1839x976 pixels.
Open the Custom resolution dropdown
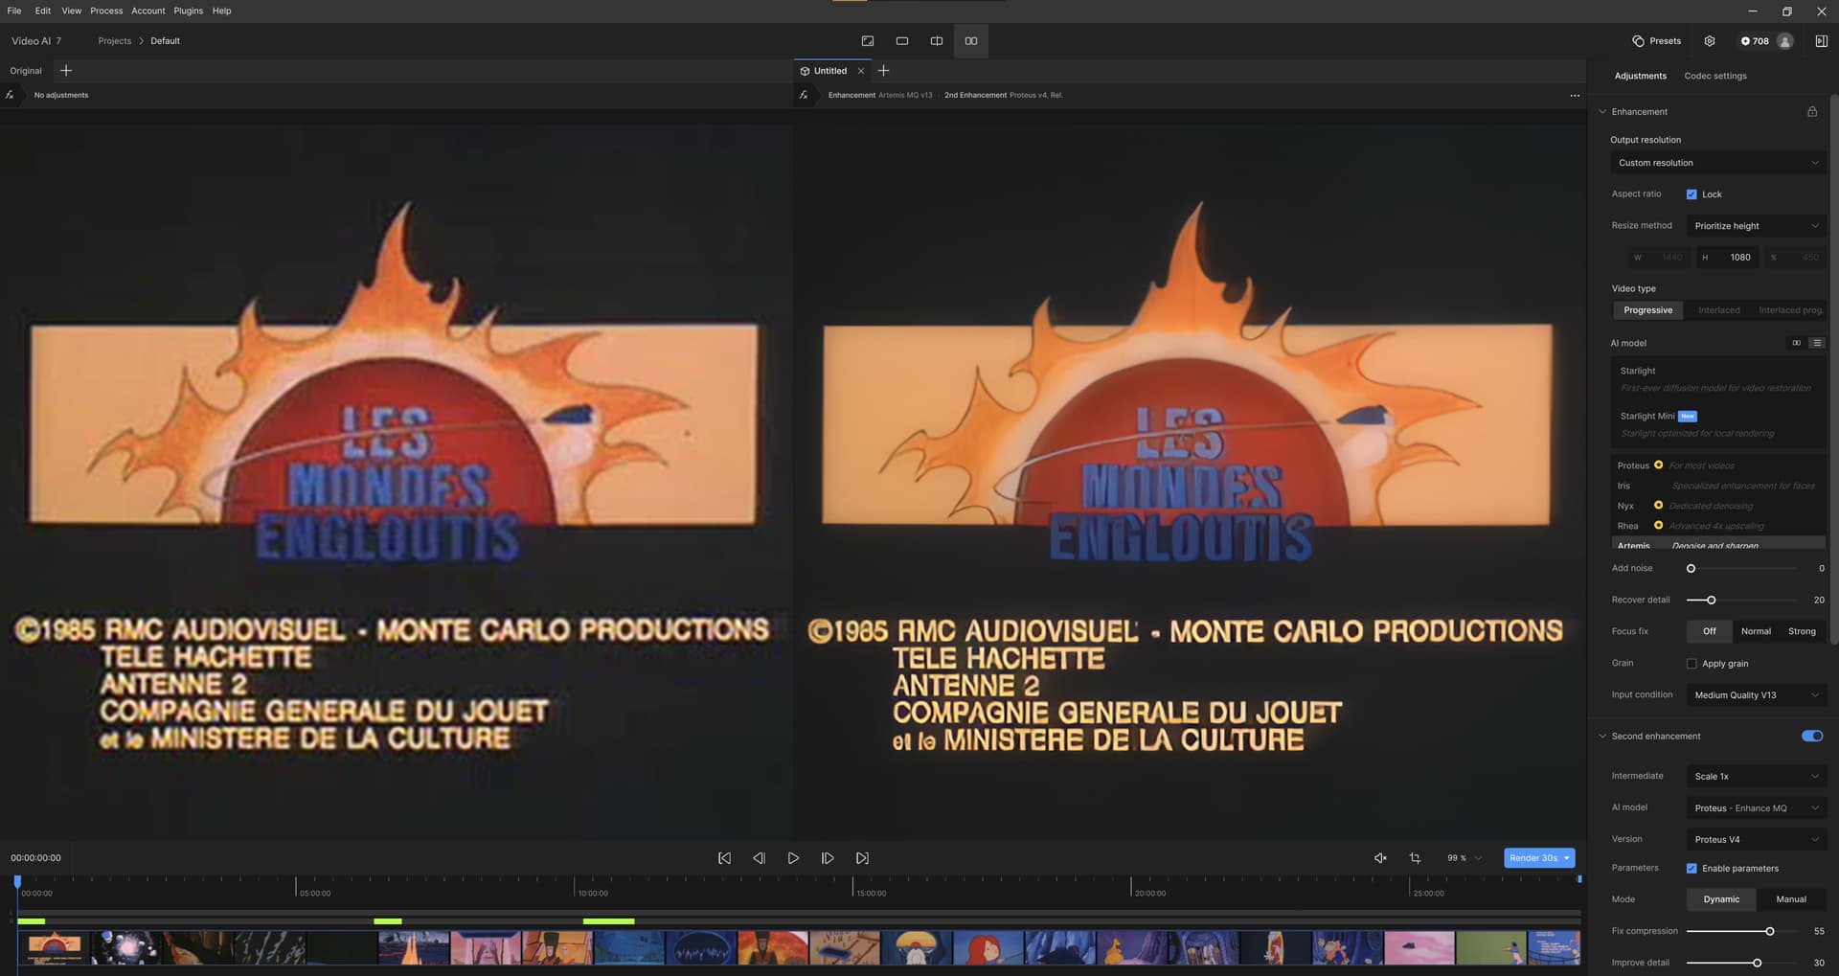click(1718, 163)
